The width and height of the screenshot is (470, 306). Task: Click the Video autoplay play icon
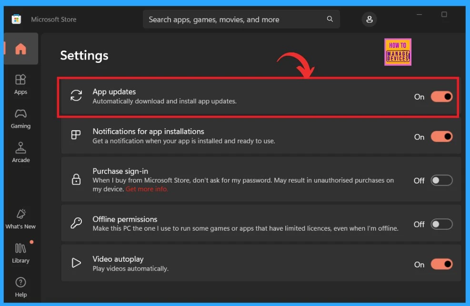click(x=76, y=263)
